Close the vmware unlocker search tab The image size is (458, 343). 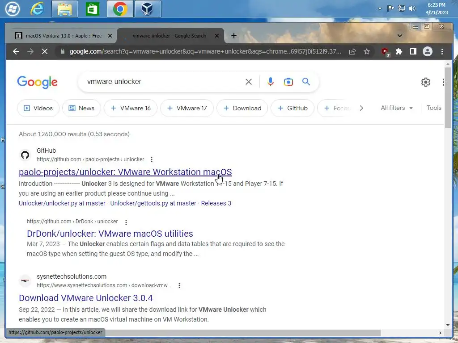click(217, 36)
